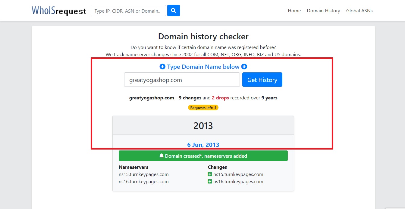
Task: Click the Changes column heading
Action: point(217,167)
